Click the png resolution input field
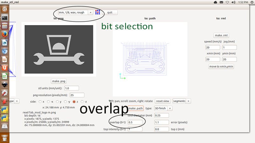 click(77, 95)
